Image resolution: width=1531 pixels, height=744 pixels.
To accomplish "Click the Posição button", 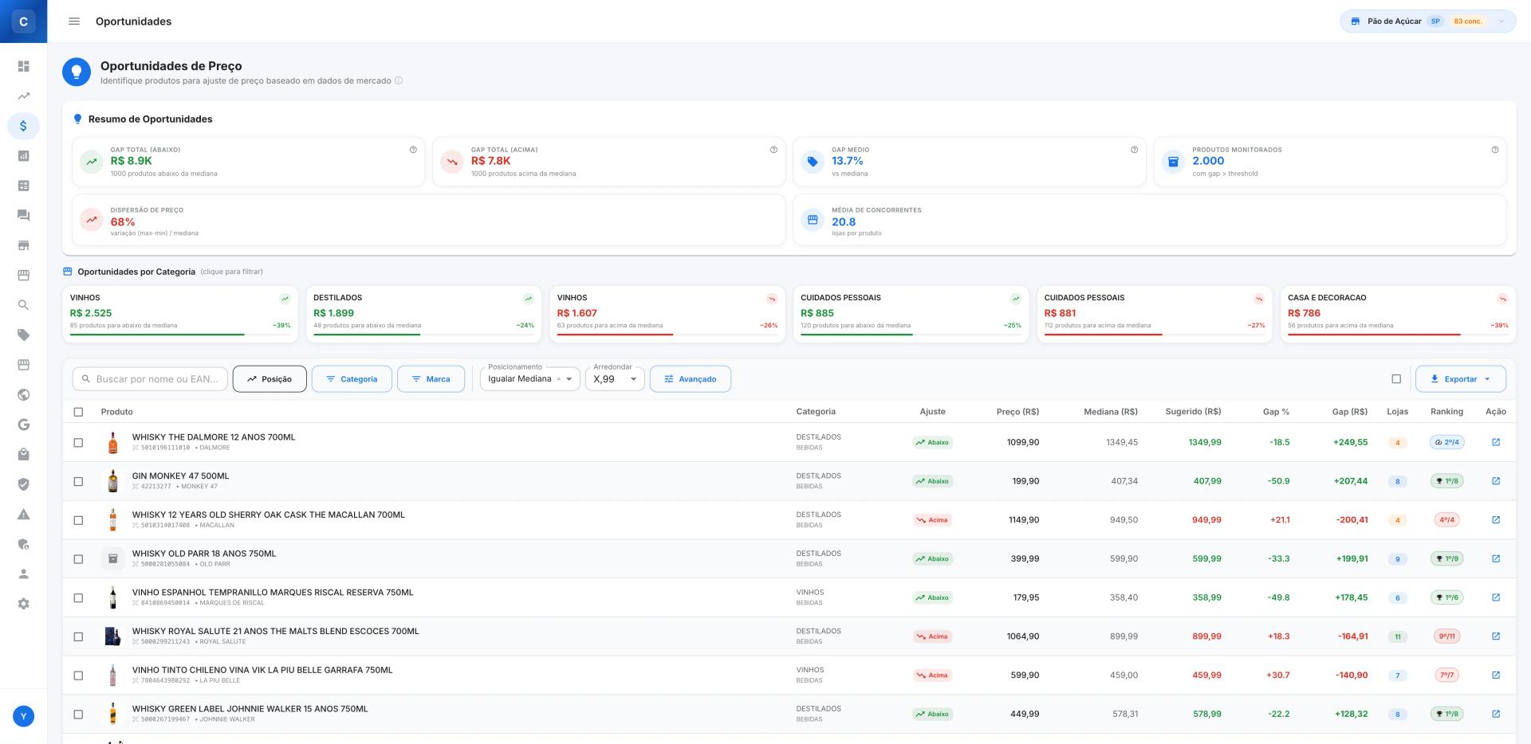I will tap(270, 379).
